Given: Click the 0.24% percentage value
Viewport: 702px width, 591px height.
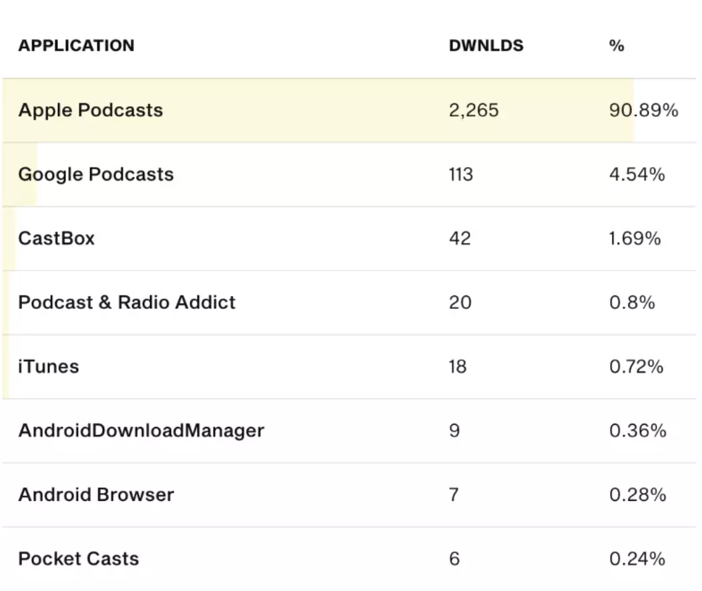Looking at the screenshot, I should point(637,559).
